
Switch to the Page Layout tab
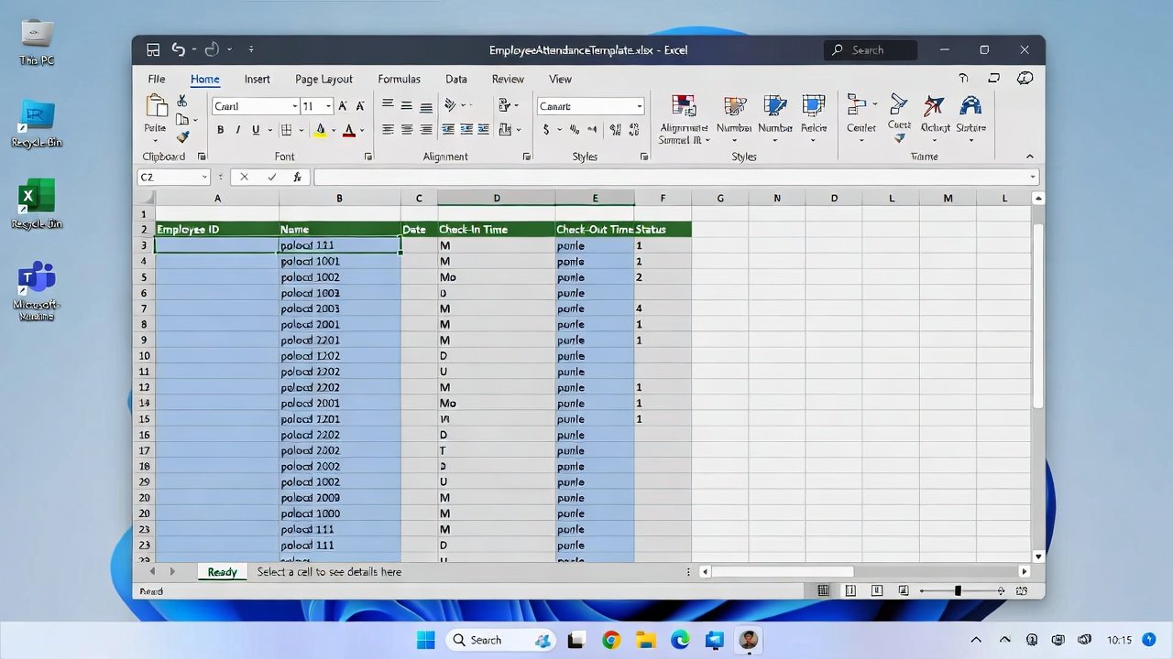(x=323, y=80)
